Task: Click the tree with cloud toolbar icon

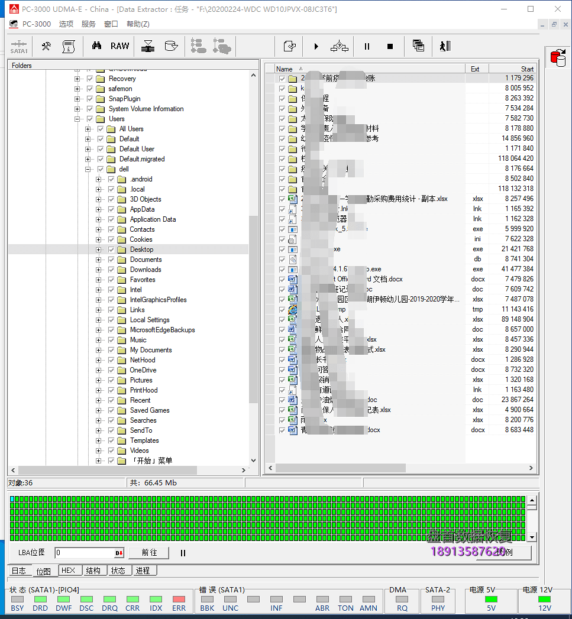Action: coord(222,46)
